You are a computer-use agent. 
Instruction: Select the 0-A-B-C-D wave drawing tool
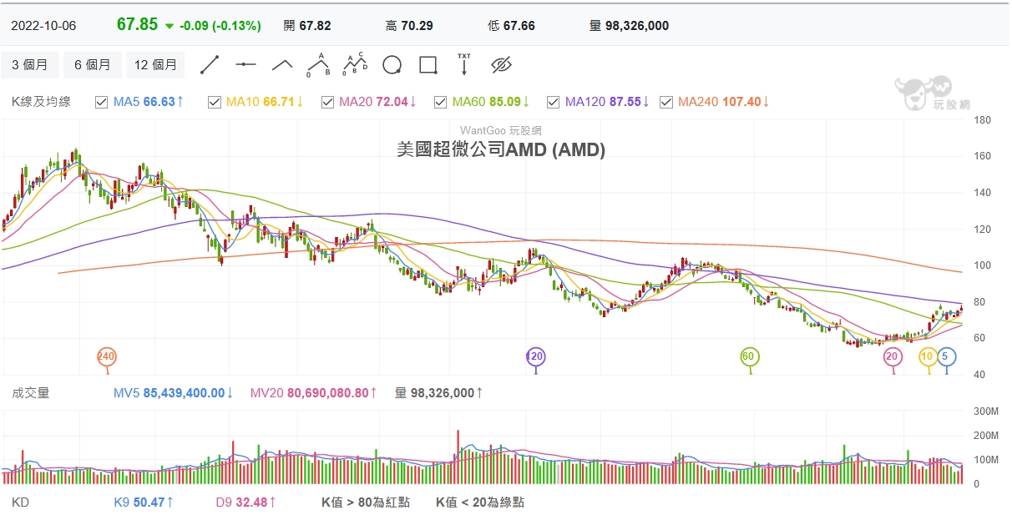355,64
